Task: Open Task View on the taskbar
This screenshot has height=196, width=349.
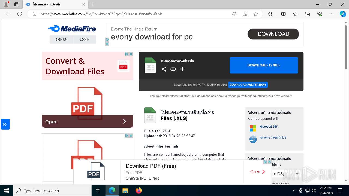Action: point(98,191)
